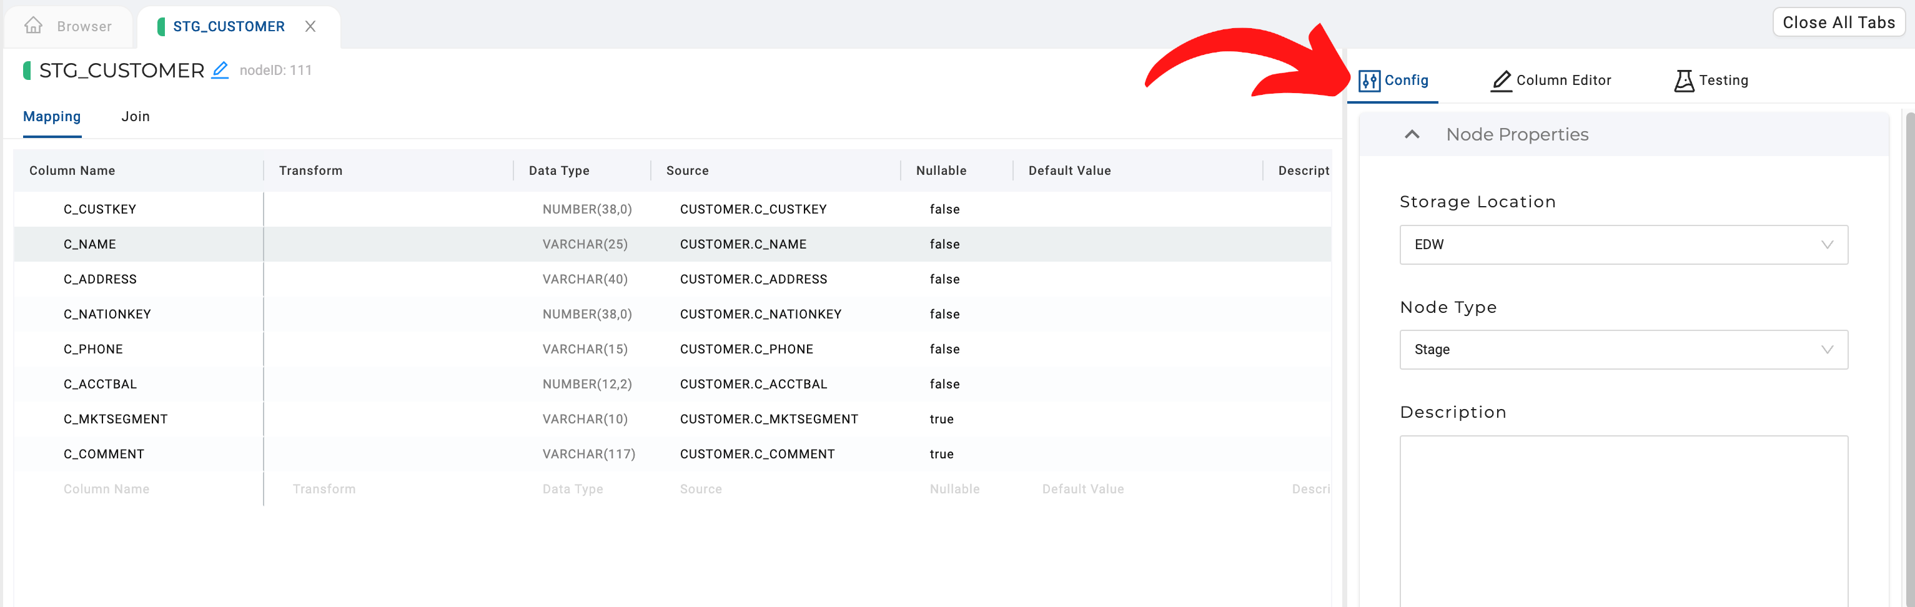Click the empty Column Name placeholder cell
Viewport: 1915px width, 607px height.
coord(106,489)
